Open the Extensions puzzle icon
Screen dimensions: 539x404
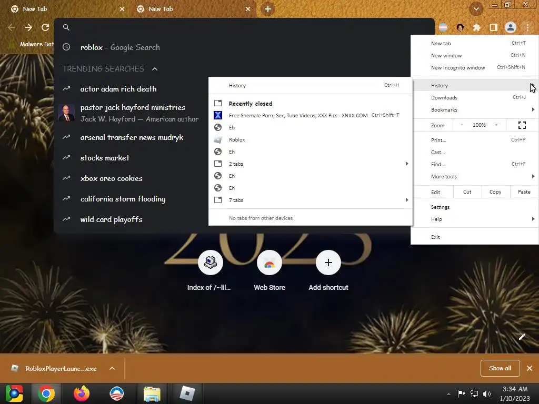click(476, 27)
